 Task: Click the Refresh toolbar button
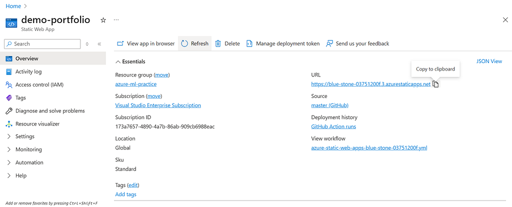[x=194, y=43]
